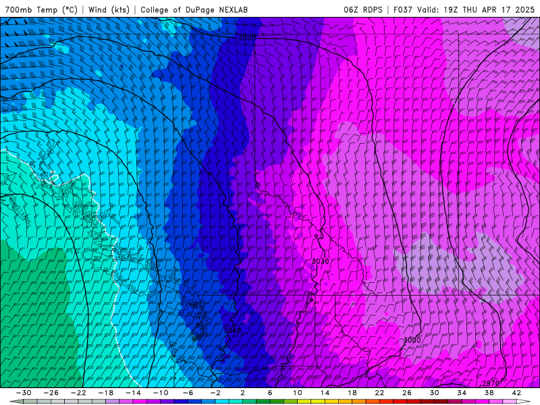The height and width of the screenshot is (405, 540).
Task: Click the −2 temperature scale label
Action: point(215,393)
